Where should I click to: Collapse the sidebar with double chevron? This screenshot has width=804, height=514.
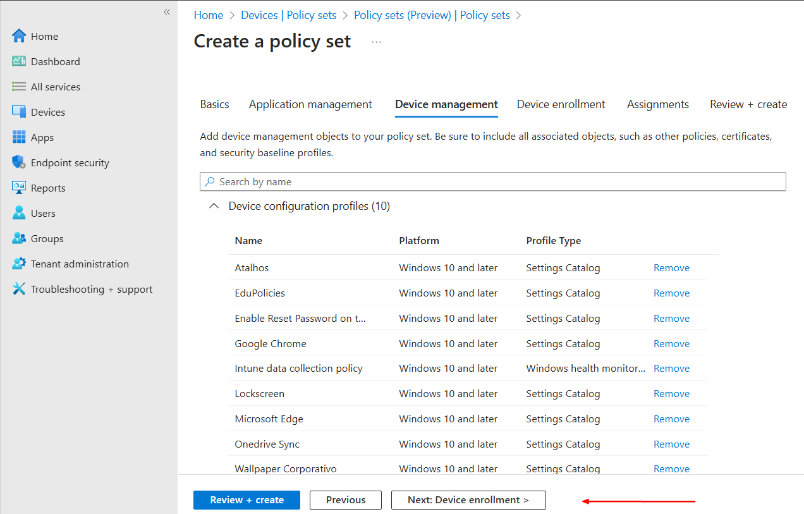[x=167, y=12]
